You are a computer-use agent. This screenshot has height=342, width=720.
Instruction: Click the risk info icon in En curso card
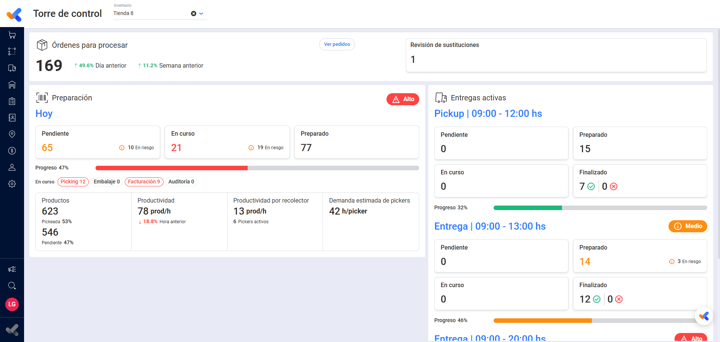(251, 148)
